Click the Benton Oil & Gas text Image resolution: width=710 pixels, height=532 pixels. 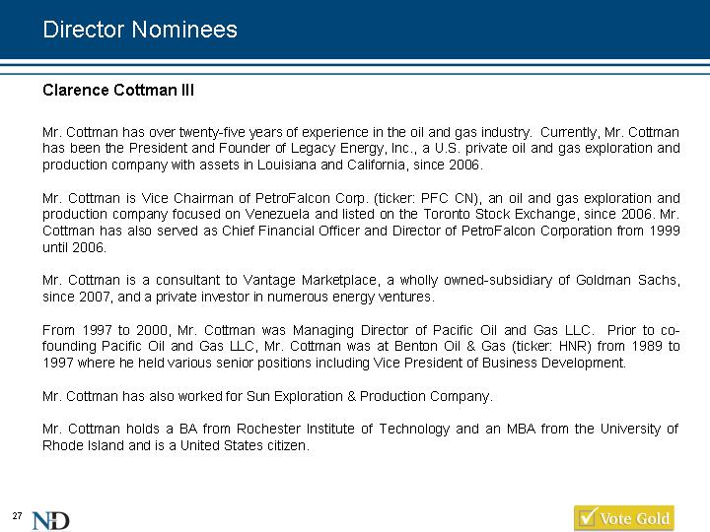(450, 347)
